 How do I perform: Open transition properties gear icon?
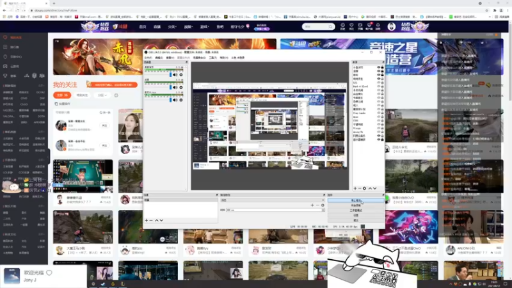[x=323, y=205]
